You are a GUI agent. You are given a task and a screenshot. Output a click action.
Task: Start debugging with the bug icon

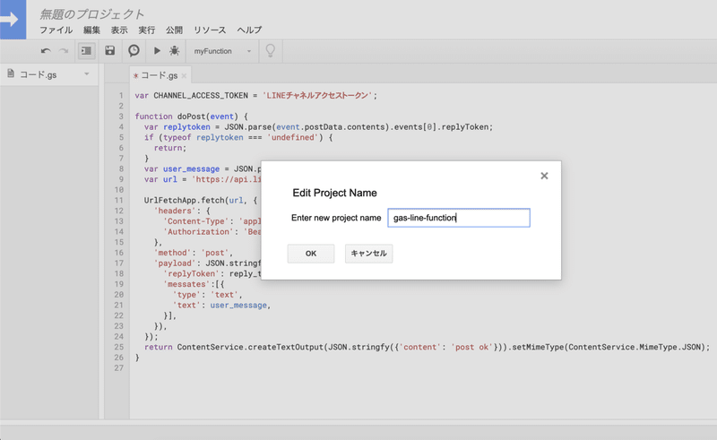174,51
